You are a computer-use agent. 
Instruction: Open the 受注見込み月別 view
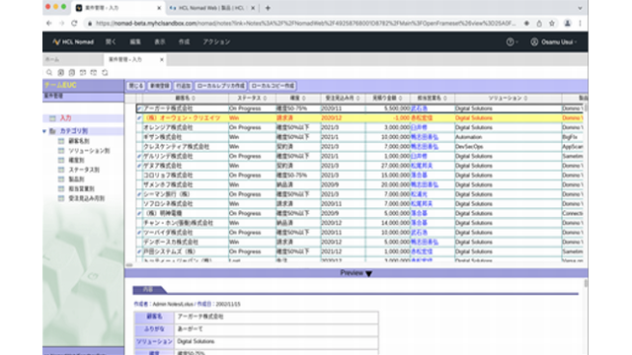tap(86, 198)
